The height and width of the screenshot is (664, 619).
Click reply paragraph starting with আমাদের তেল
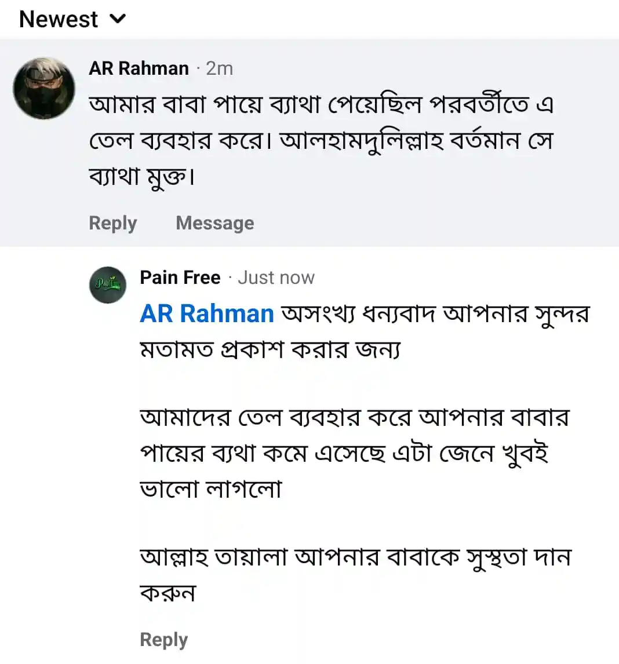[354, 418]
